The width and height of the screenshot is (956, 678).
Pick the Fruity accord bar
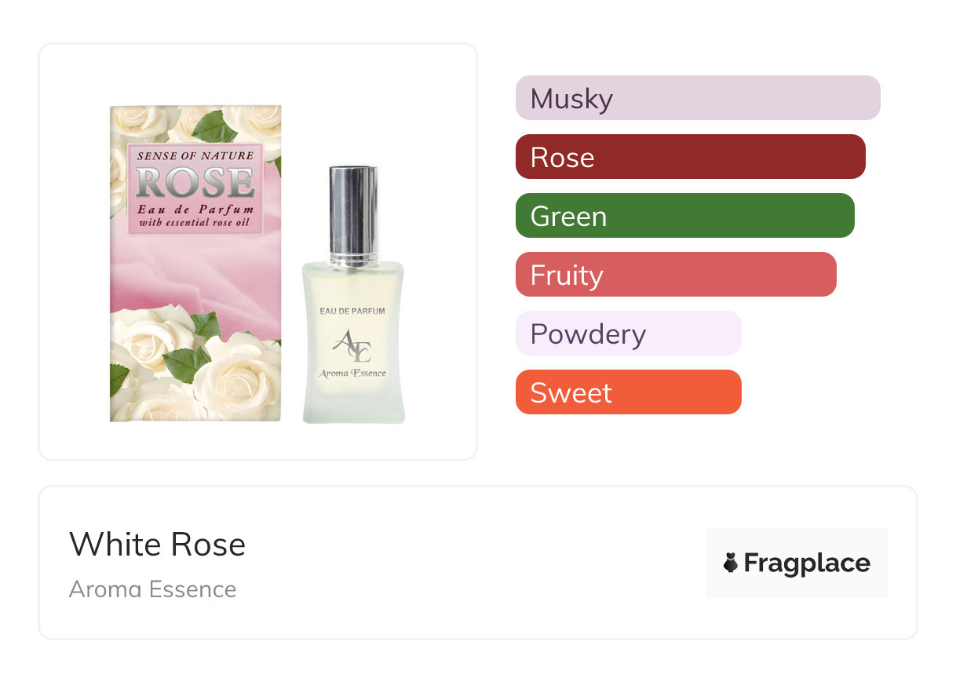pos(675,275)
